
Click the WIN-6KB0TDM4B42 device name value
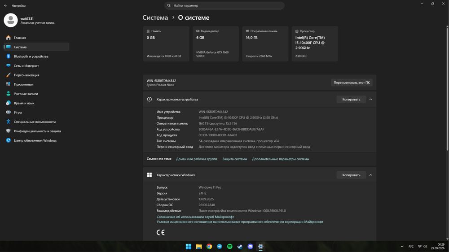213,112
